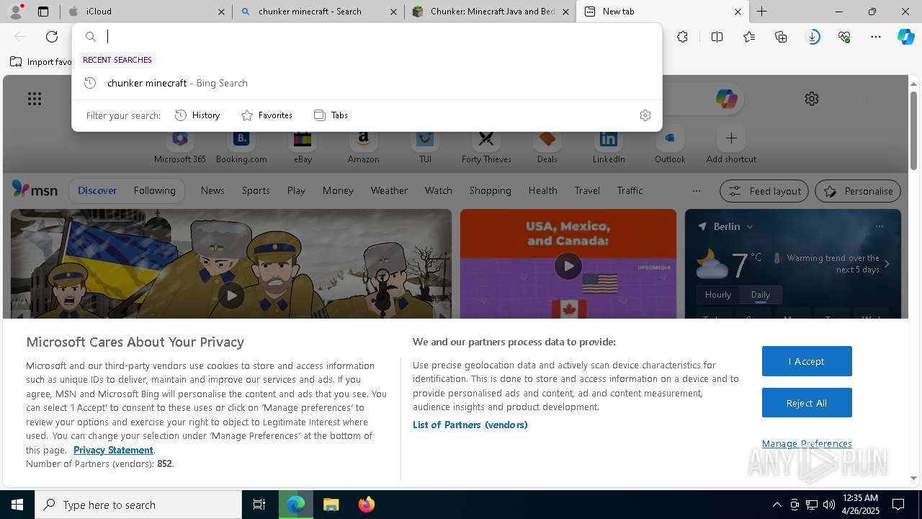Open Outlook shortcut tile
922x519 pixels.
click(670, 146)
